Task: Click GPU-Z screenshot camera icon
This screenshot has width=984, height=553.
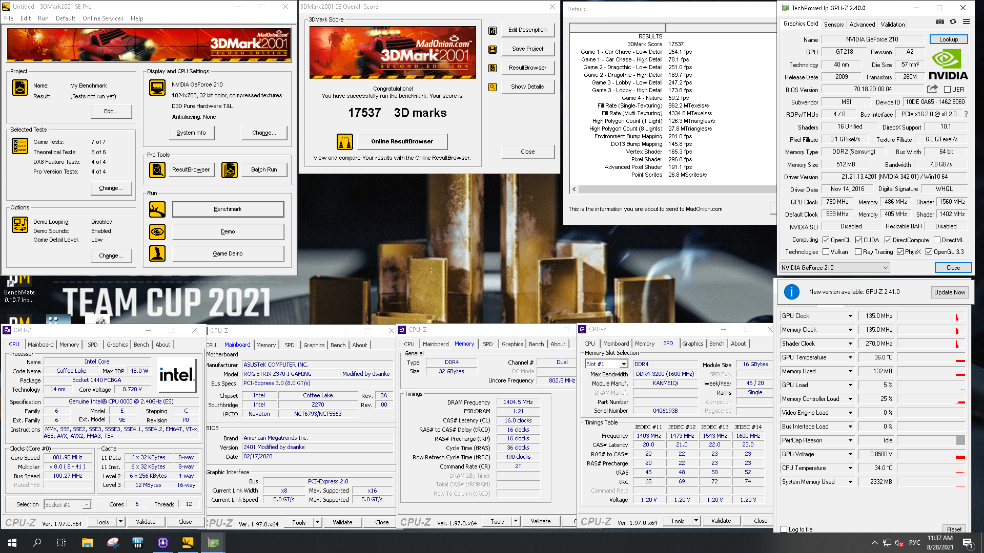Action: pyautogui.click(x=939, y=22)
